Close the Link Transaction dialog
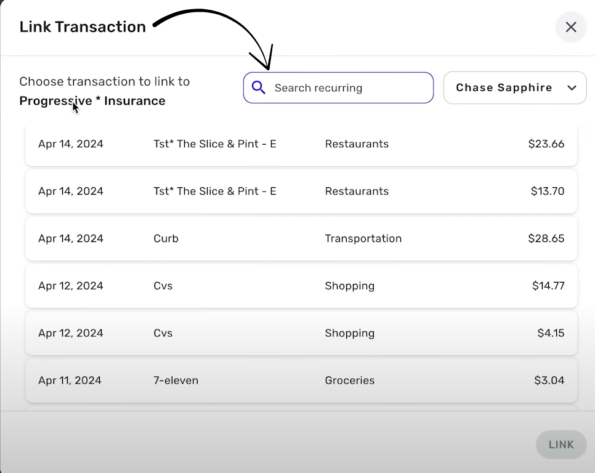595x473 pixels. 571,27
